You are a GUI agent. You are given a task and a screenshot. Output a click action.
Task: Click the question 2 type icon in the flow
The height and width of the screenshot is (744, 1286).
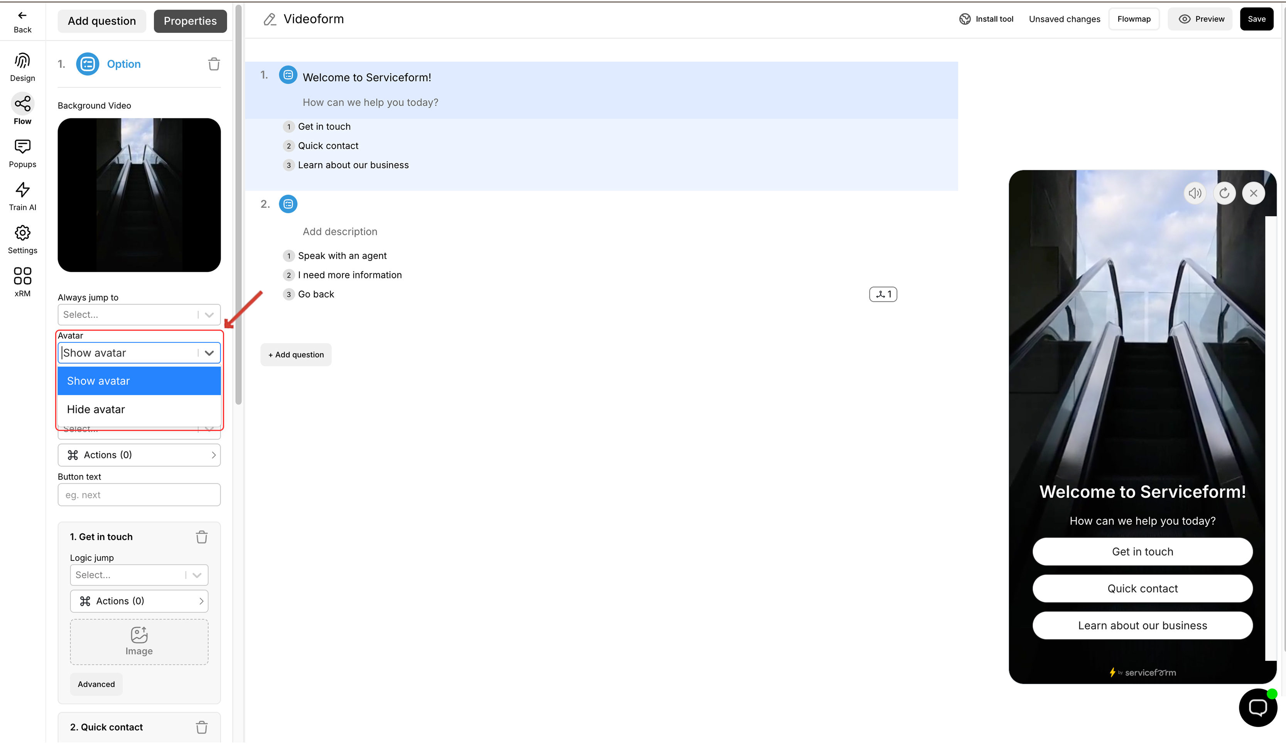pos(288,204)
